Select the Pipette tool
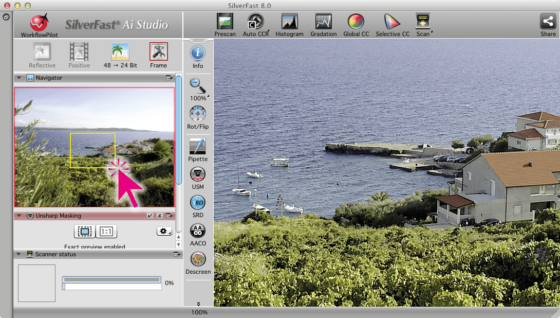Screen dimensions: 560x318 pyautogui.click(x=198, y=149)
